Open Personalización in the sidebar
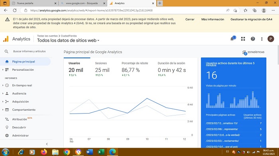This screenshot has height=156, width=279. tap(23, 70)
